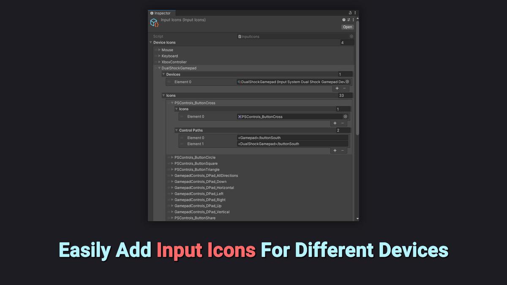Click the Input Icons asset cube icon
The width and height of the screenshot is (507, 285).
coord(154,23)
